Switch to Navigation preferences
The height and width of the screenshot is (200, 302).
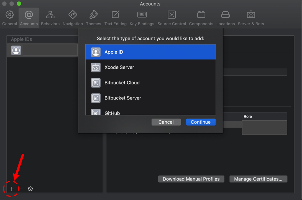pyautogui.click(x=73, y=18)
